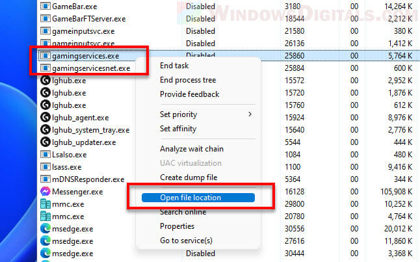Screen dimensions: 420x262
Task: Click the Logitech icon beside lghub_updater.exe
Action: [x=46, y=142]
